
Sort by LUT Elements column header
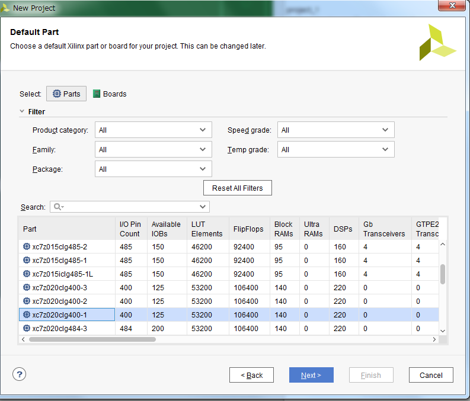pyautogui.click(x=206, y=229)
